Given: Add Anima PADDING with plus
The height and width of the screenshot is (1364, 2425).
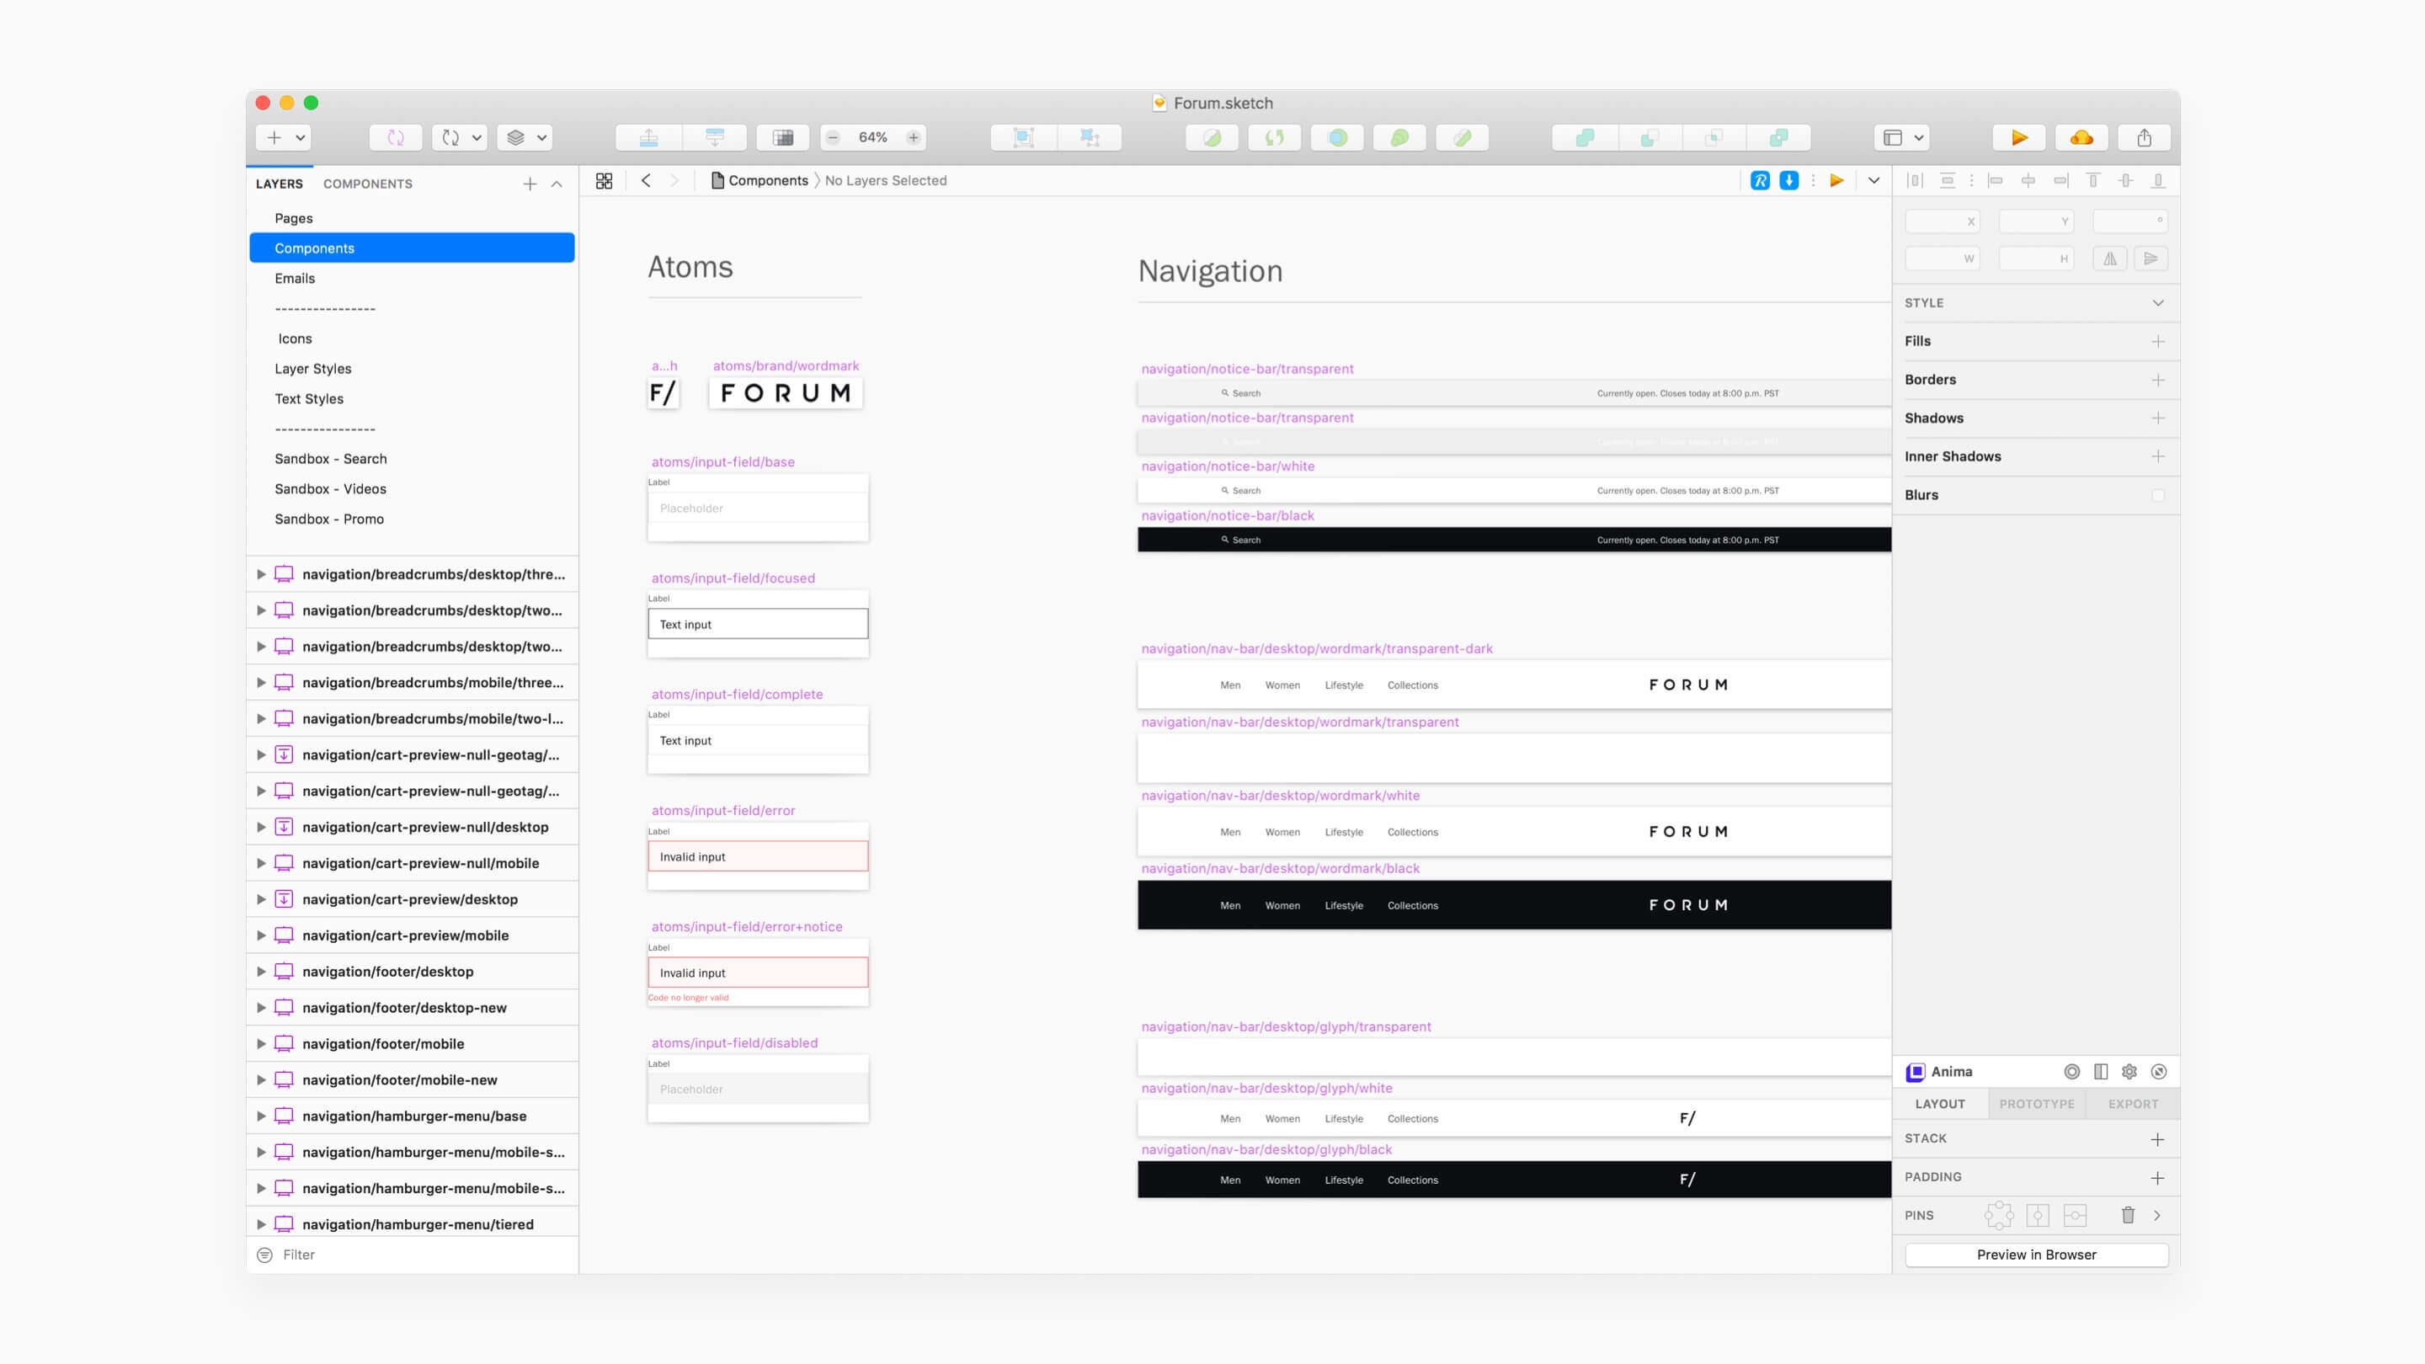Looking at the screenshot, I should pos(2156,1179).
